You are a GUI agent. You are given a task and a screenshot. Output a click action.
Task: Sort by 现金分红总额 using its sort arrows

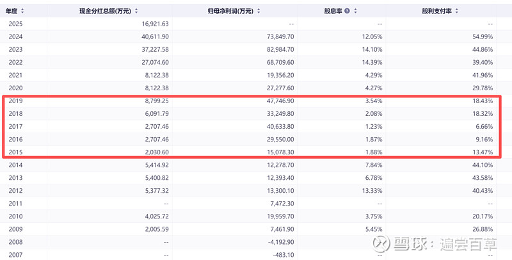click(136, 12)
